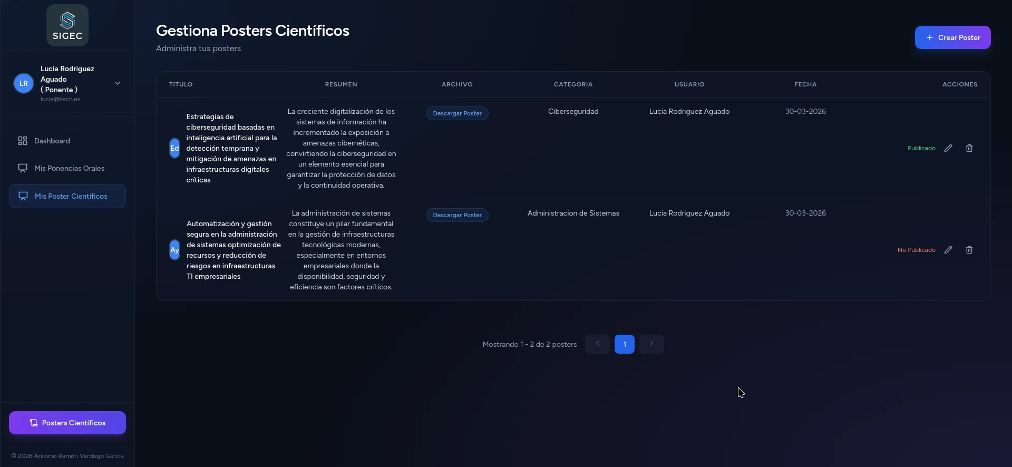1012x467 pixels.
Task: Click the LR user avatar
Action: pyautogui.click(x=24, y=83)
